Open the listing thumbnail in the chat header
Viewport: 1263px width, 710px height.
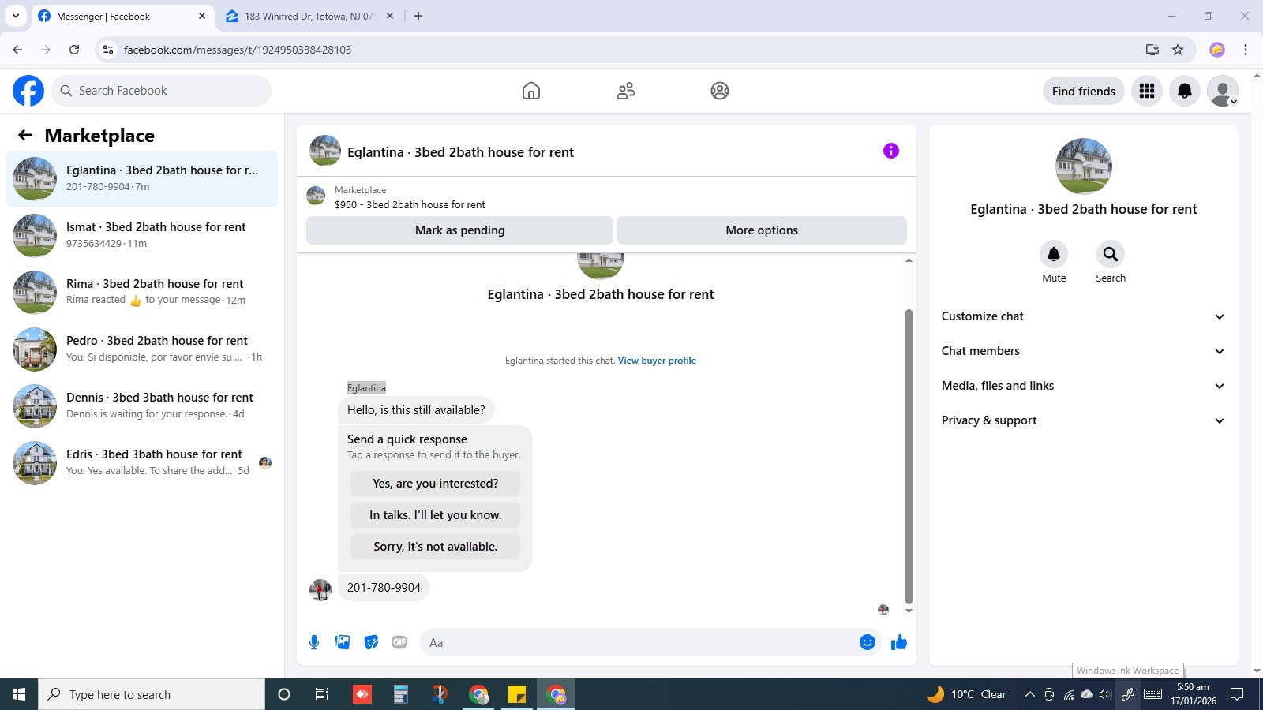pyautogui.click(x=325, y=151)
